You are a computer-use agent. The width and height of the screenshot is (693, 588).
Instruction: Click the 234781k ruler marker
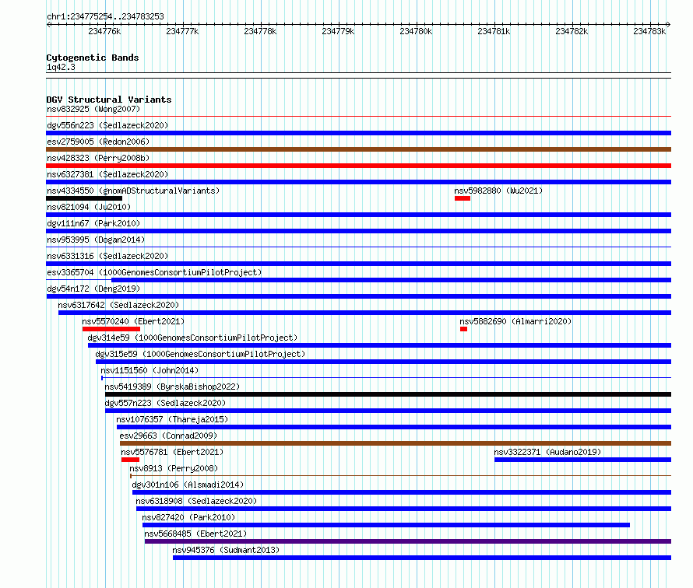tap(494, 31)
